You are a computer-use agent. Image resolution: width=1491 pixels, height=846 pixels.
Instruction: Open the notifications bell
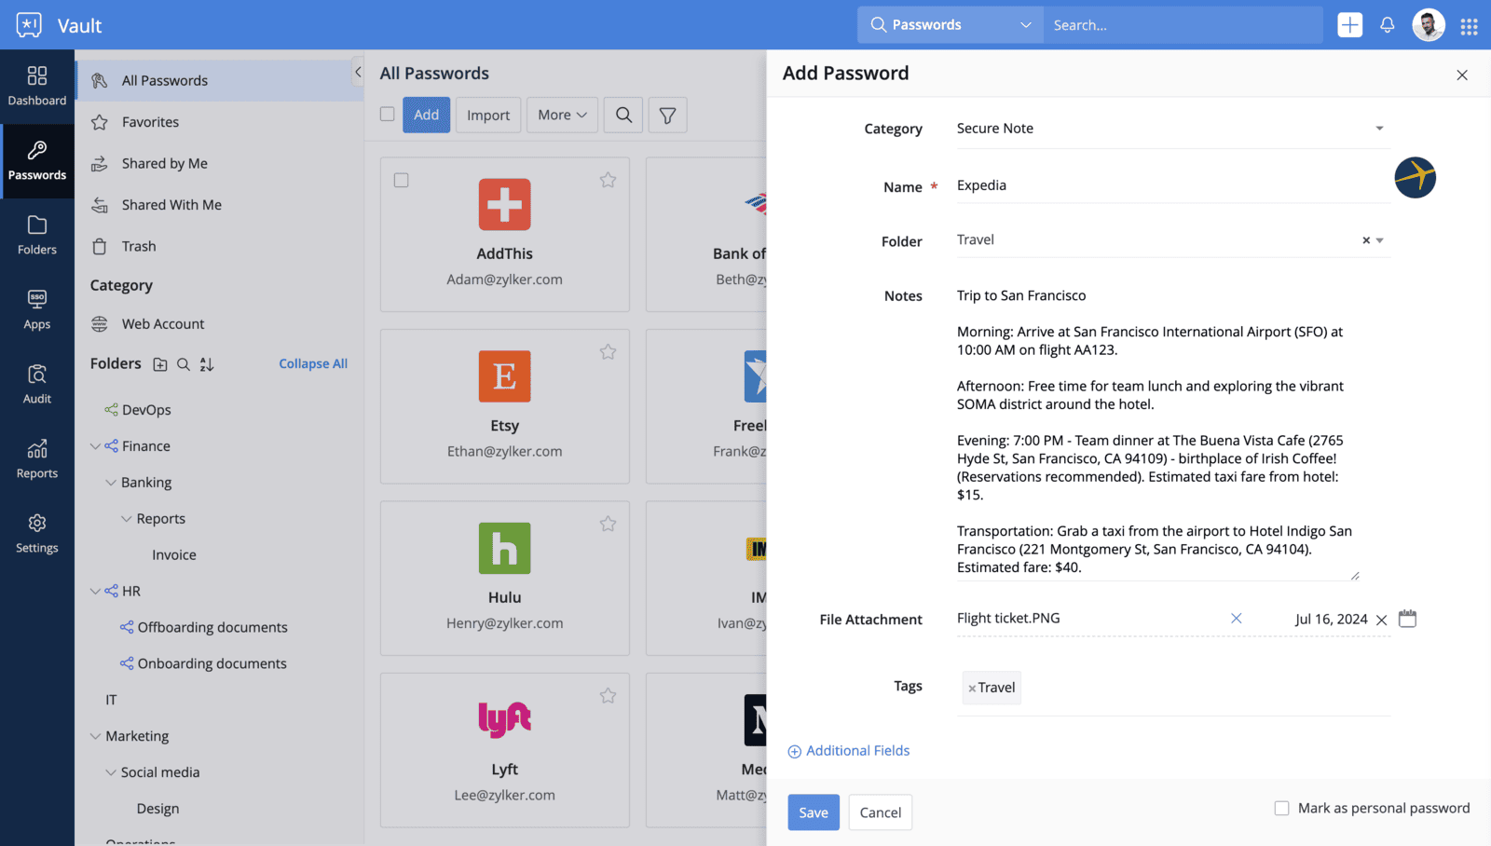point(1387,25)
